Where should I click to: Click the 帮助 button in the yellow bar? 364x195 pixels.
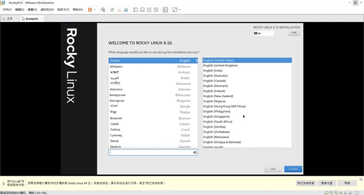click(347, 183)
